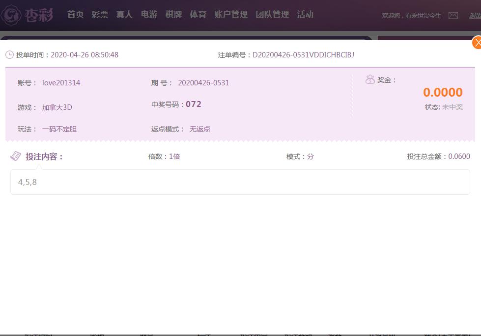Viewport: 481px width, 336px height.
Task: Open the 团队管理 menu
Action: (272, 14)
